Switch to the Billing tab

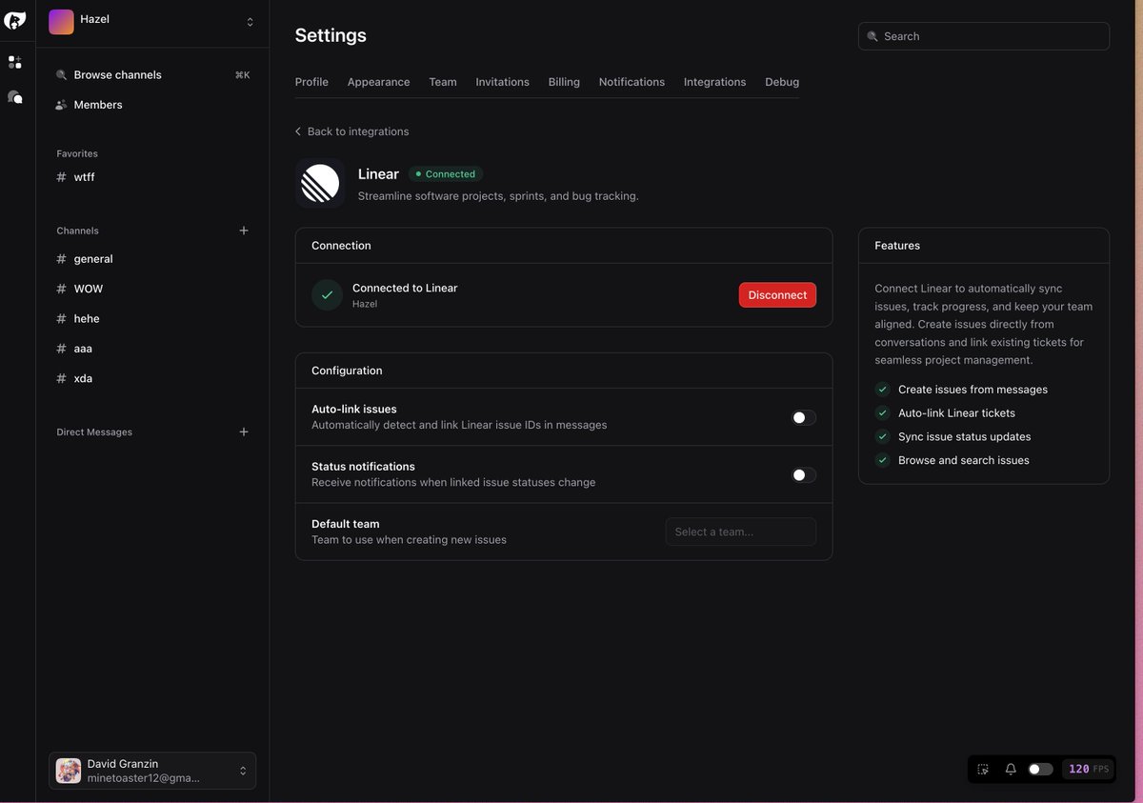point(564,82)
